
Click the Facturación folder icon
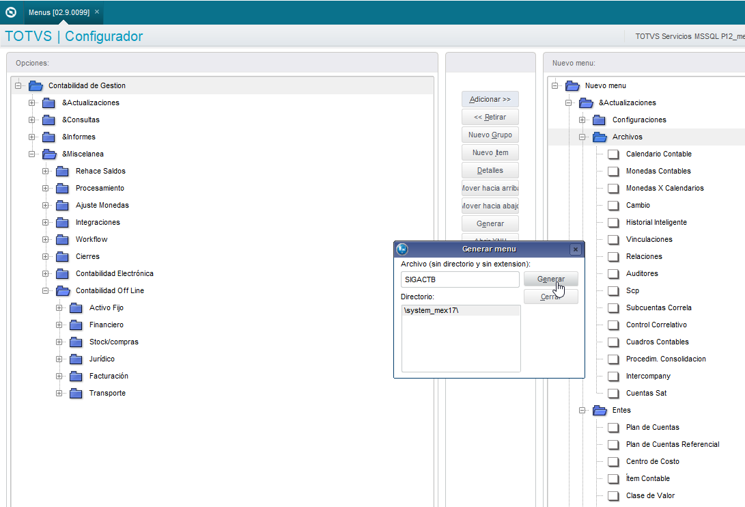[x=76, y=376]
